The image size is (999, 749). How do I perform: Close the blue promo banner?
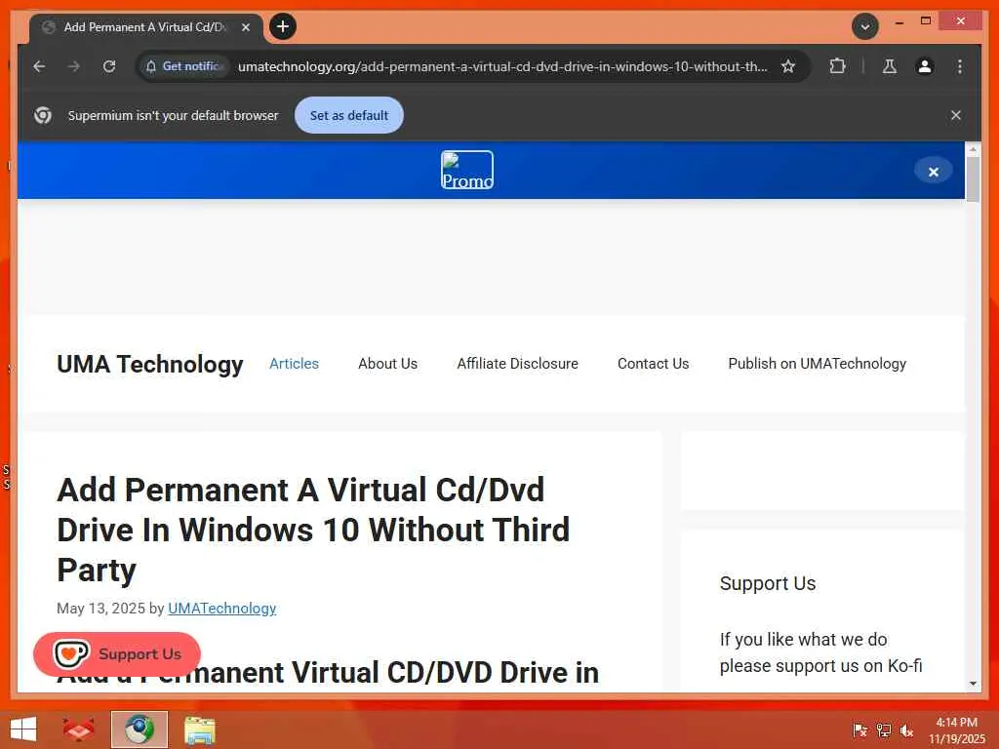934,172
